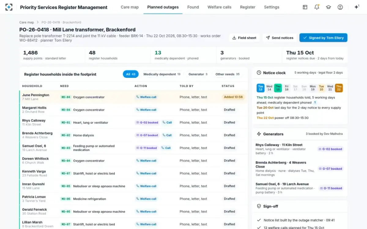Click June Pennington's Welfare call chip
Image resolution: width=367 pixels, height=229 pixels.
pyautogui.click(x=146, y=97)
